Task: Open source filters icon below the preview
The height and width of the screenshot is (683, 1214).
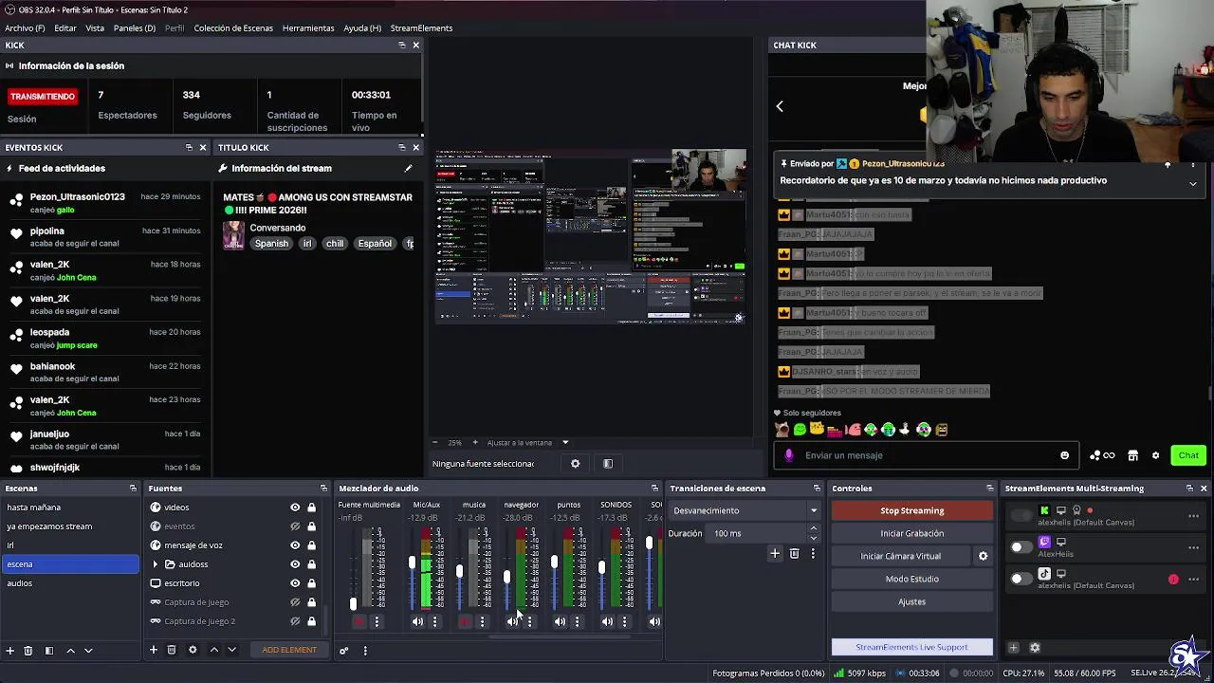Action: (x=608, y=464)
